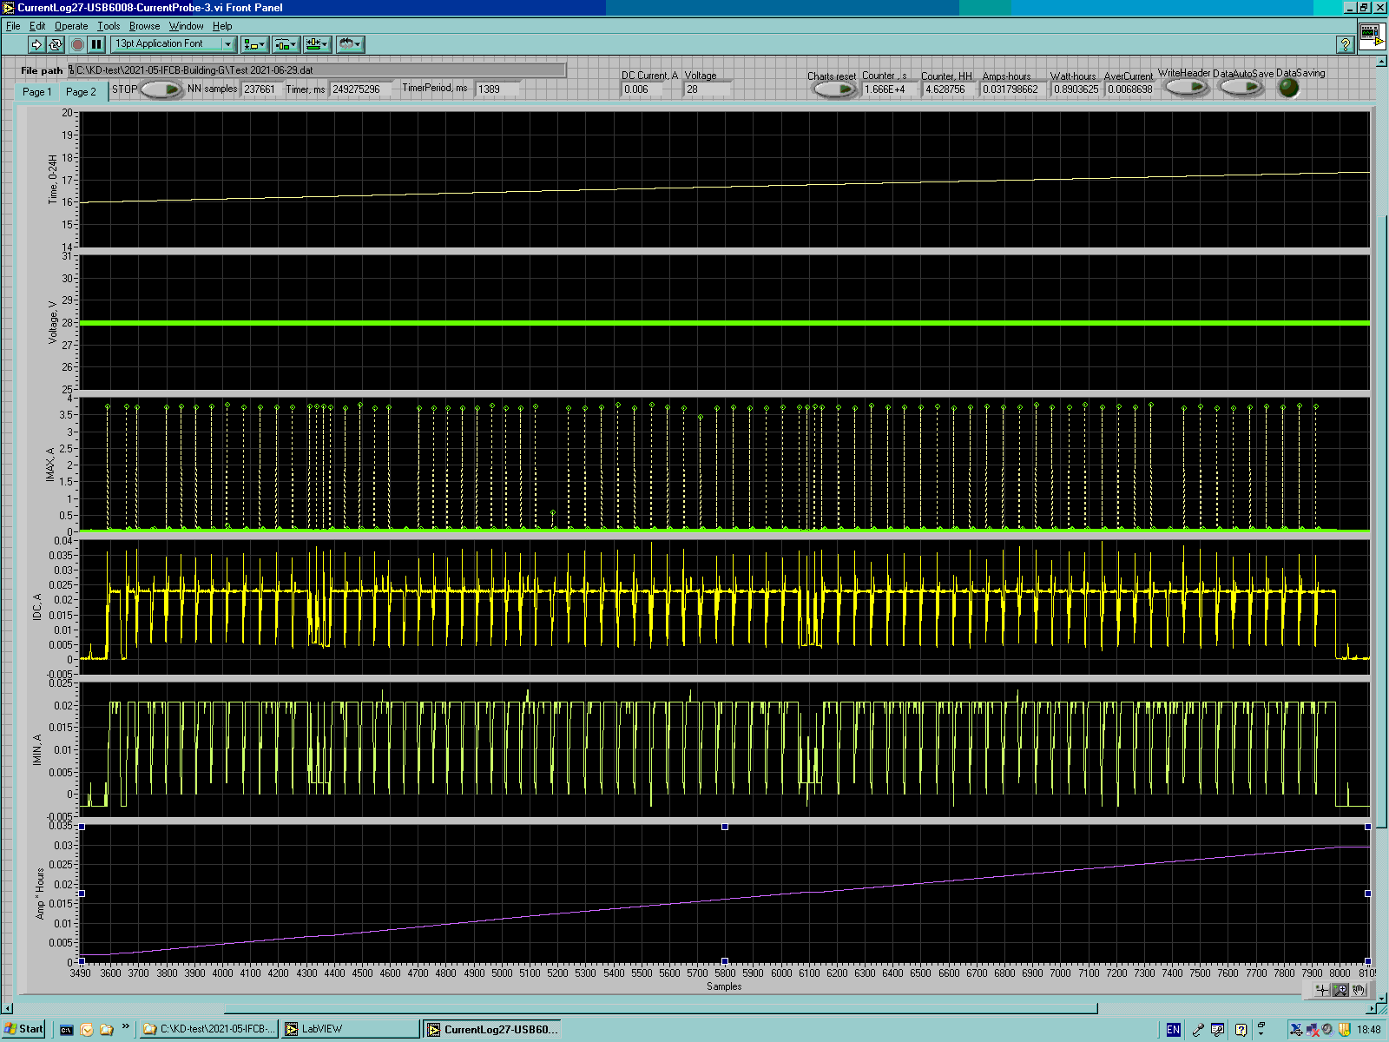Switch to the Page 2 tab
The image size is (1389, 1042).
82,91
